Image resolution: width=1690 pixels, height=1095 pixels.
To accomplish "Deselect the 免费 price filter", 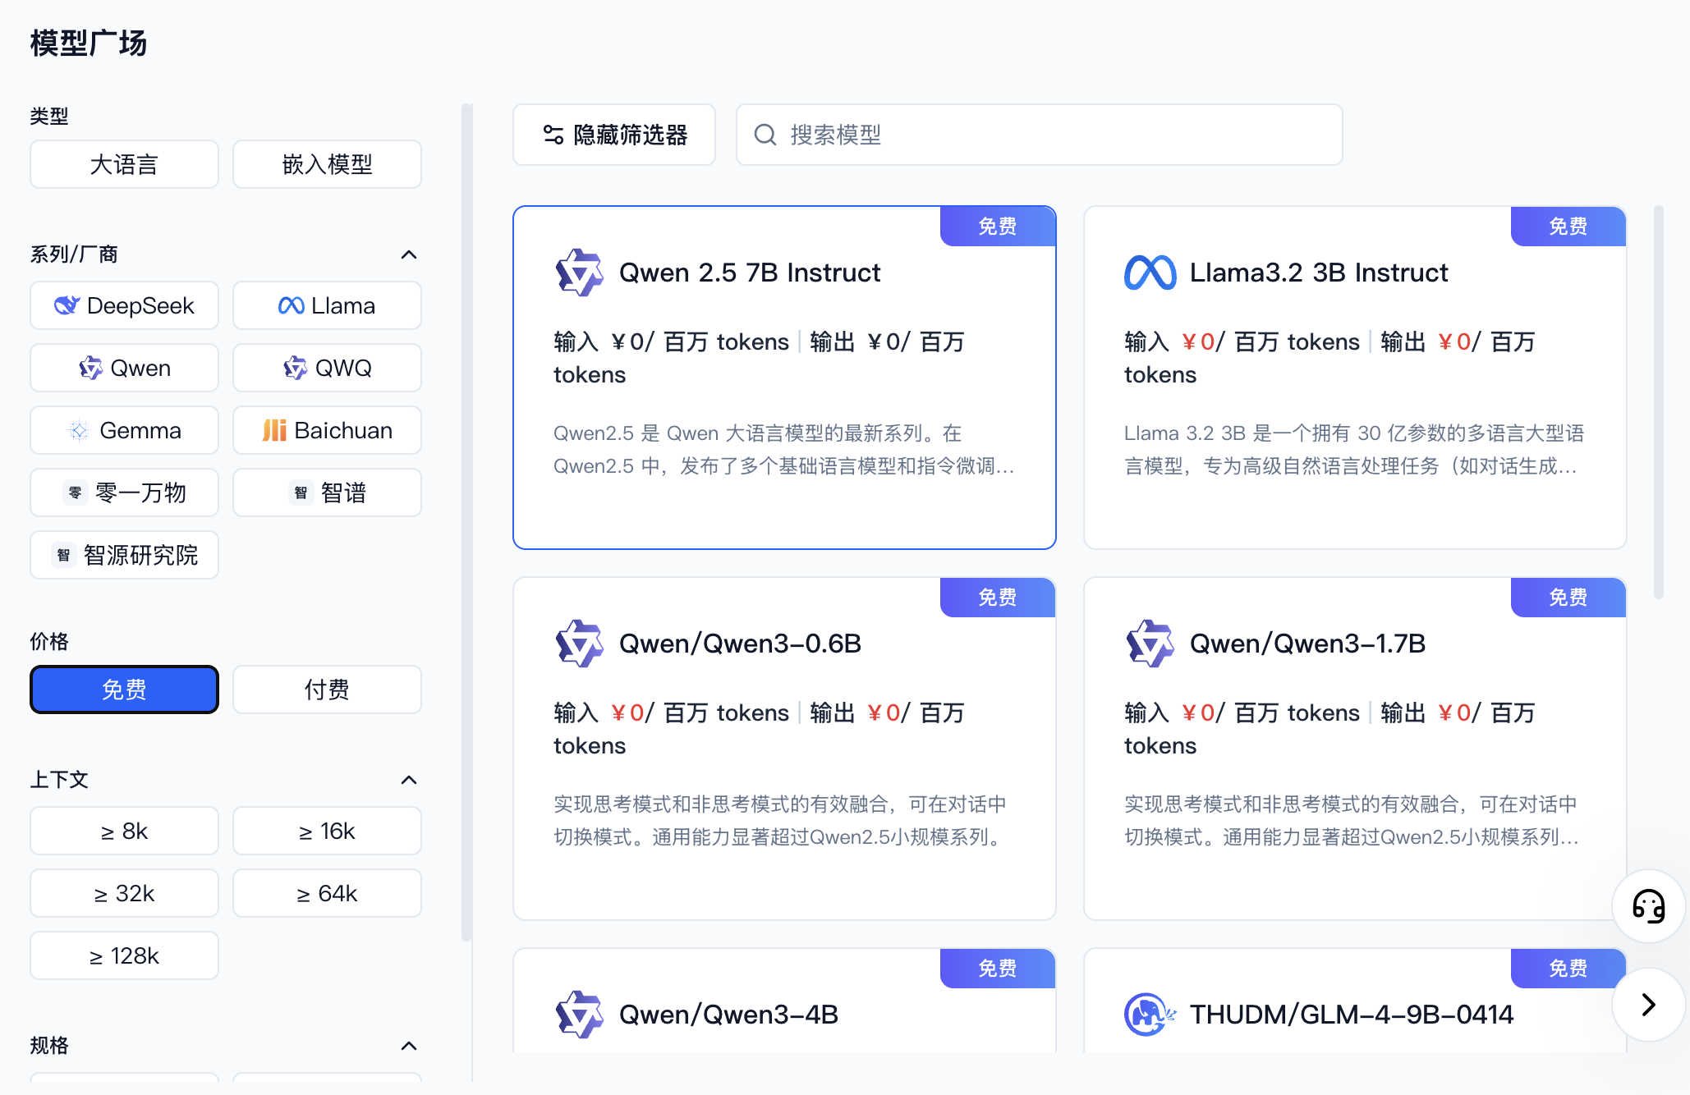I will click(x=124, y=690).
